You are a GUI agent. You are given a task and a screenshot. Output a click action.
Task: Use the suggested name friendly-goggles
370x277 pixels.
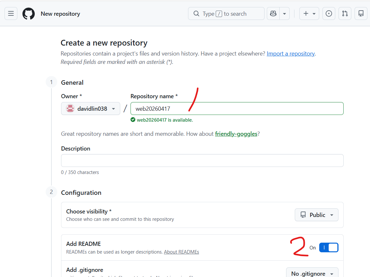236,134
